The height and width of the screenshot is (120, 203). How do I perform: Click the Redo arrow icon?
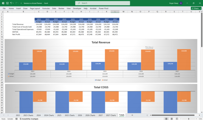[16, 3]
